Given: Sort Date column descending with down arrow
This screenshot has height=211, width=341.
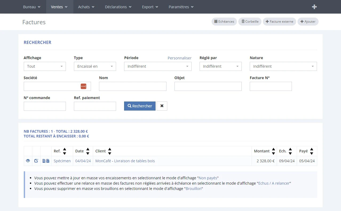Looking at the screenshot, I should point(88,153).
